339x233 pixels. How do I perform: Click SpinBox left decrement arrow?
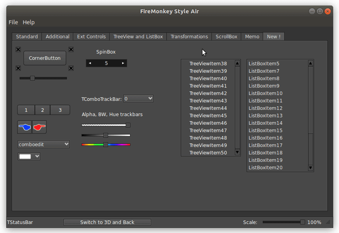click(x=90, y=63)
